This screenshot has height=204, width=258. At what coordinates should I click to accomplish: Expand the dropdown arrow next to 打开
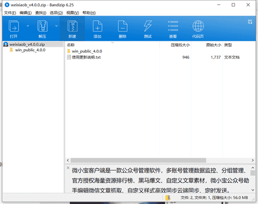tap(28, 26)
